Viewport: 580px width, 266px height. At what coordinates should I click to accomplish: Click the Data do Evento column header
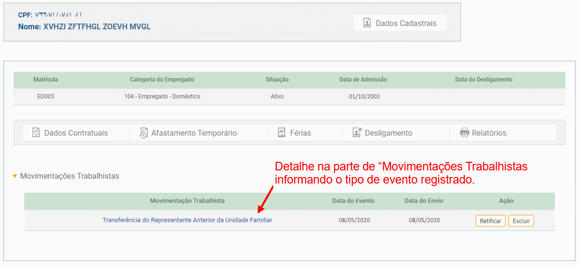(353, 201)
